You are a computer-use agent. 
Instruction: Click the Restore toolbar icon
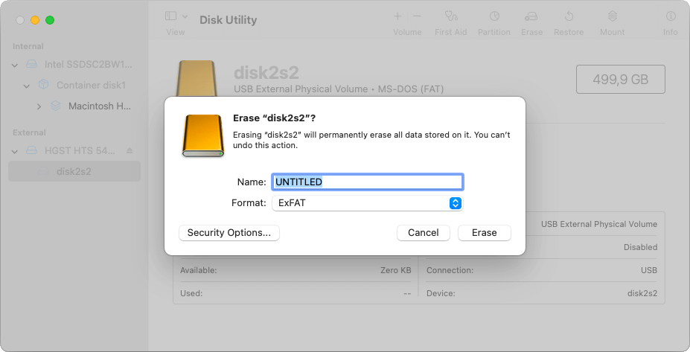tap(569, 16)
